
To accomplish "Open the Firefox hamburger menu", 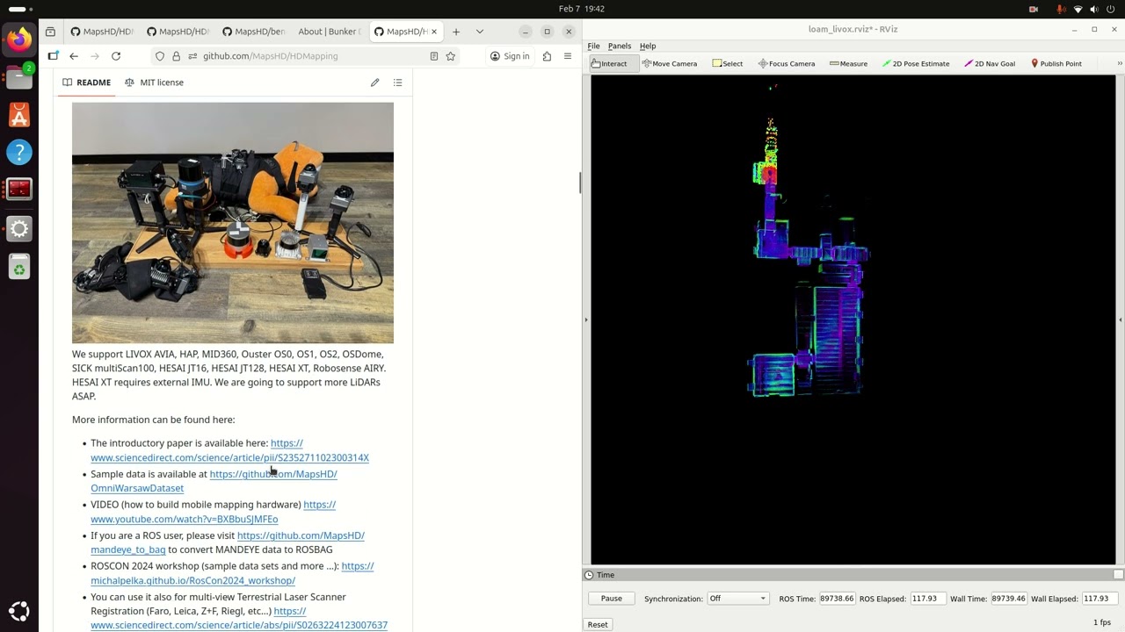I will click(568, 56).
